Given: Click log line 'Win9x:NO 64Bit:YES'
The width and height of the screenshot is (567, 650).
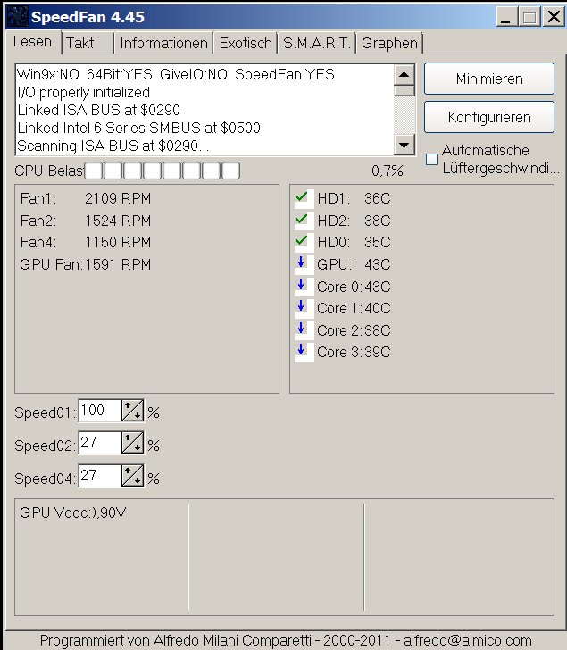Looking at the screenshot, I should pos(176,75).
